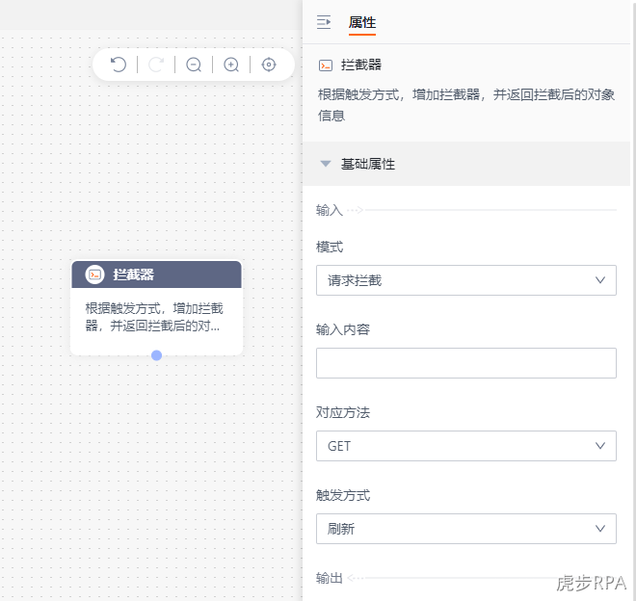Zoom in the flow canvas
This screenshot has width=636, height=601.
[231, 65]
